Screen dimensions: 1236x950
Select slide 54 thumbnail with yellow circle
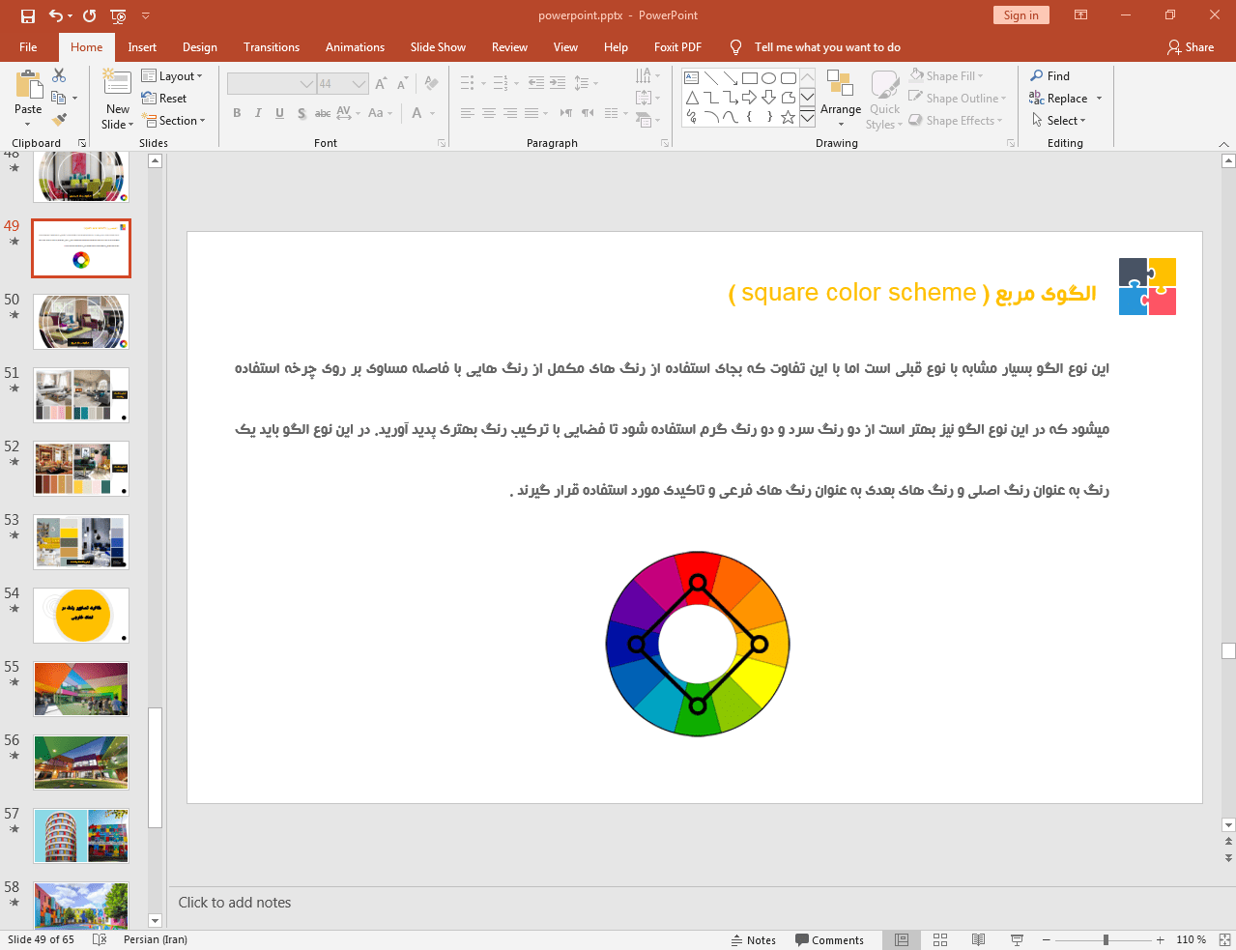81,616
